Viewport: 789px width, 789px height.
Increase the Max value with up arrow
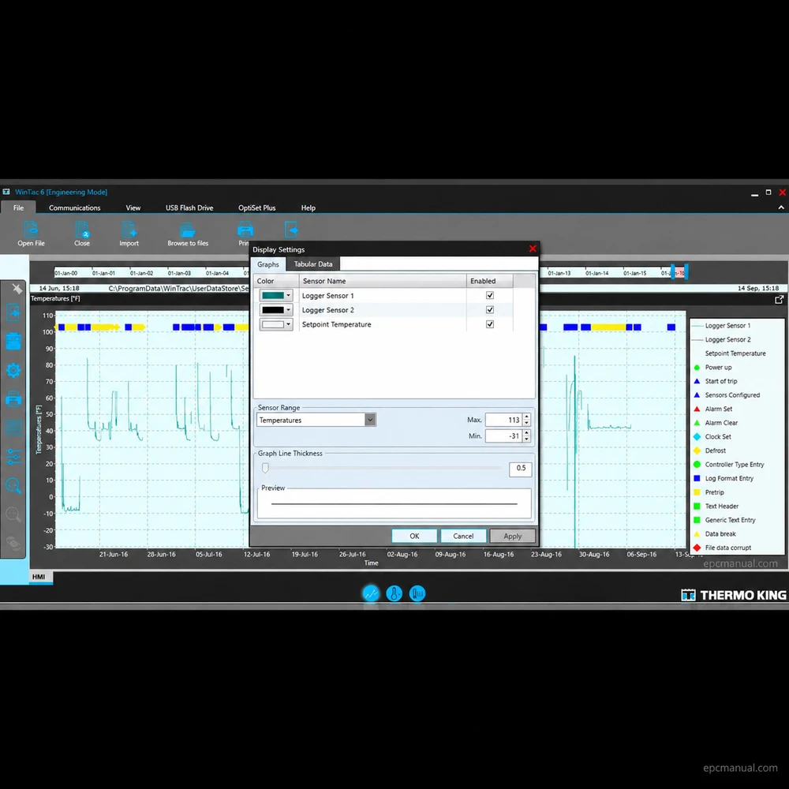(526, 417)
